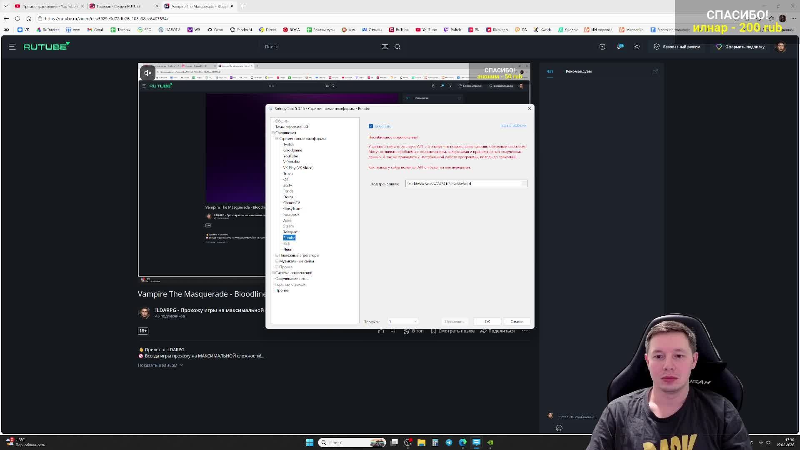800x450 pixels.
Task: Open the emoji picker in chat
Action: [x=559, y=428]
